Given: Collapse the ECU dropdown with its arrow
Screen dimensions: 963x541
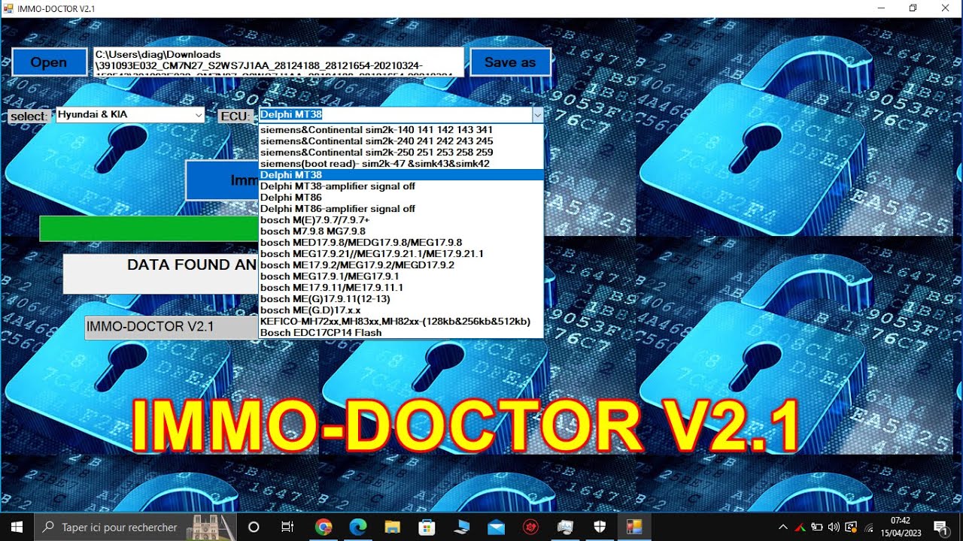Looking at the screenshot, I should click(537, 114).
